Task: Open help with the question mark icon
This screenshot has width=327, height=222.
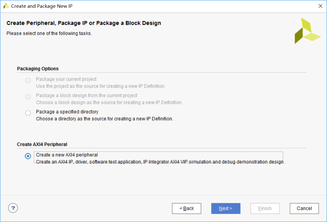Action: click(x=13, y=208)
